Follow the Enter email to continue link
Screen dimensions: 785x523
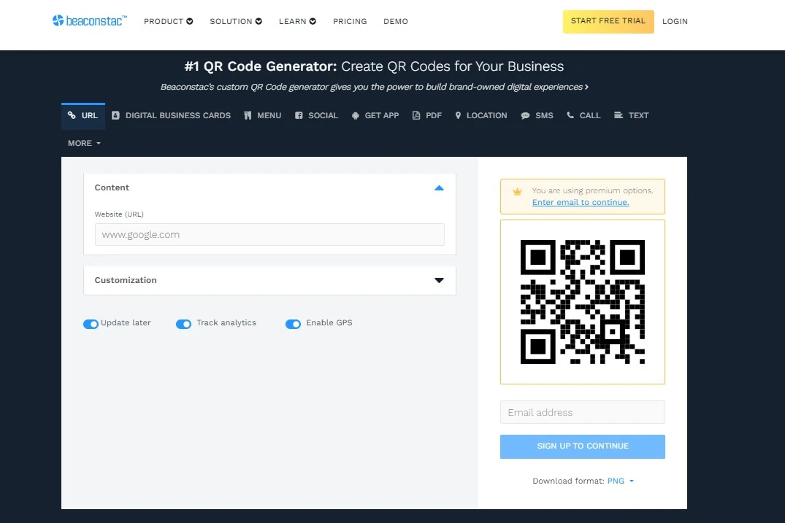pos(581,202)
